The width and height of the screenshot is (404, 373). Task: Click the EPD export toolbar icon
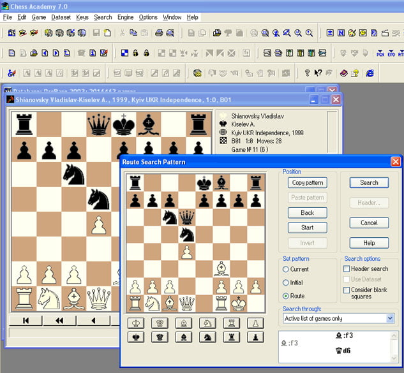coord(391,53)
